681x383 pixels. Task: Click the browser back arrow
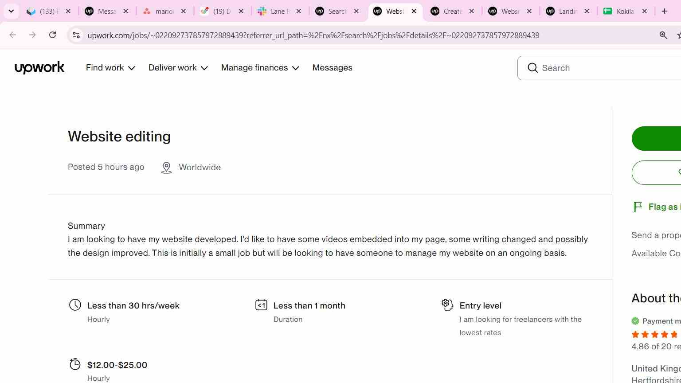pos(12,35)
